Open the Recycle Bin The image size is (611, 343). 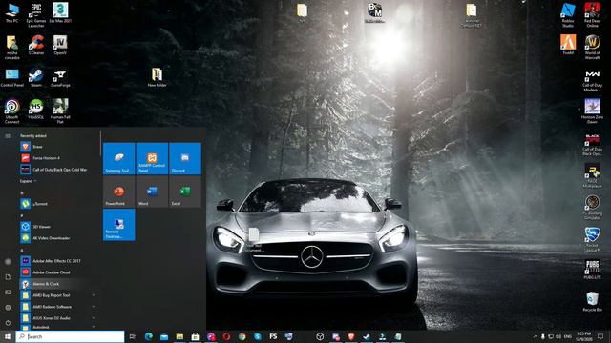[x=592, y=302]
